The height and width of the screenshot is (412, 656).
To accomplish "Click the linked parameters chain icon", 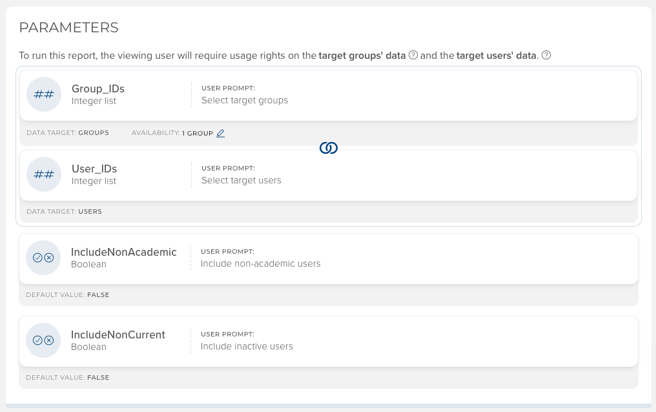I will pos(328,149).
